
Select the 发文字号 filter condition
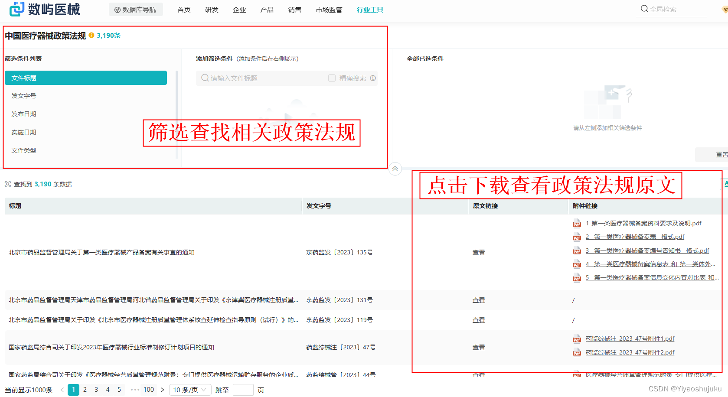(24, 96)
